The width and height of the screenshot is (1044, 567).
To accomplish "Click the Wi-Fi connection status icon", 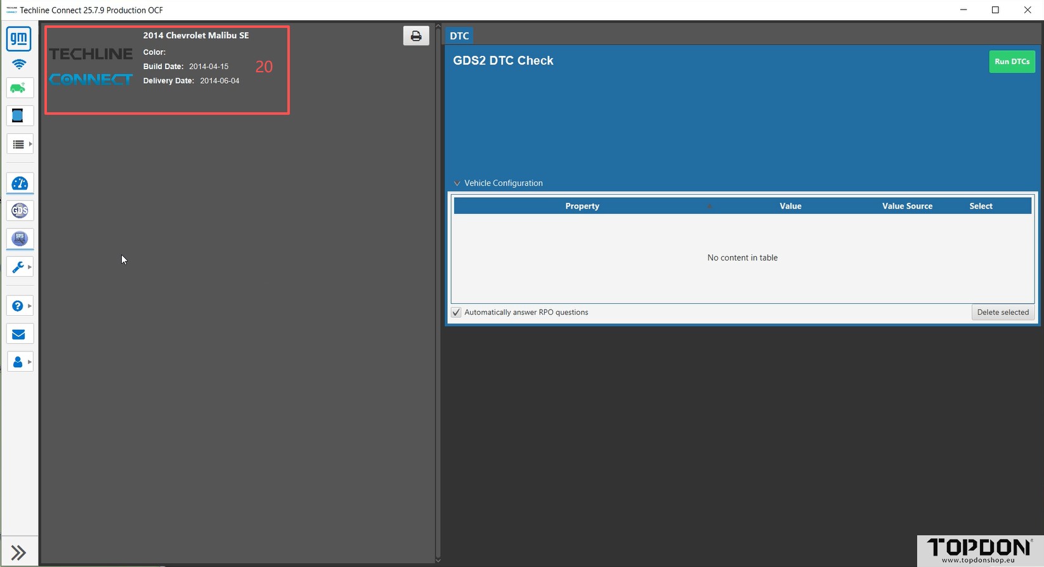I will click(19, 65).
